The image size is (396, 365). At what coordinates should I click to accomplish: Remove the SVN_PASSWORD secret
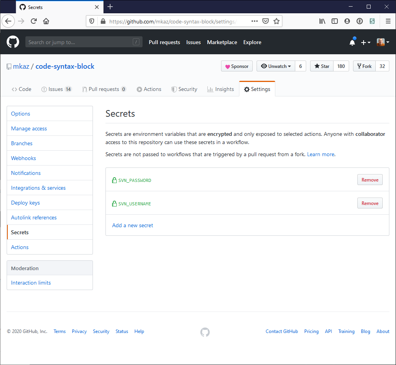370,180
